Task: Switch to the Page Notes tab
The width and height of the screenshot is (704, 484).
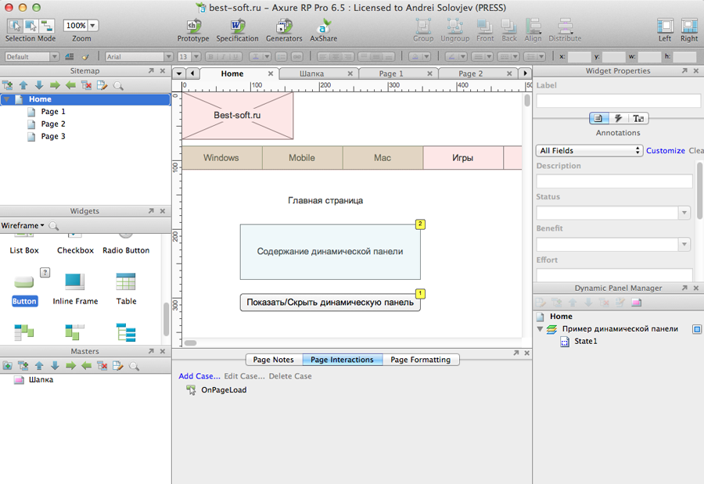Action: (x=273, y=360)
